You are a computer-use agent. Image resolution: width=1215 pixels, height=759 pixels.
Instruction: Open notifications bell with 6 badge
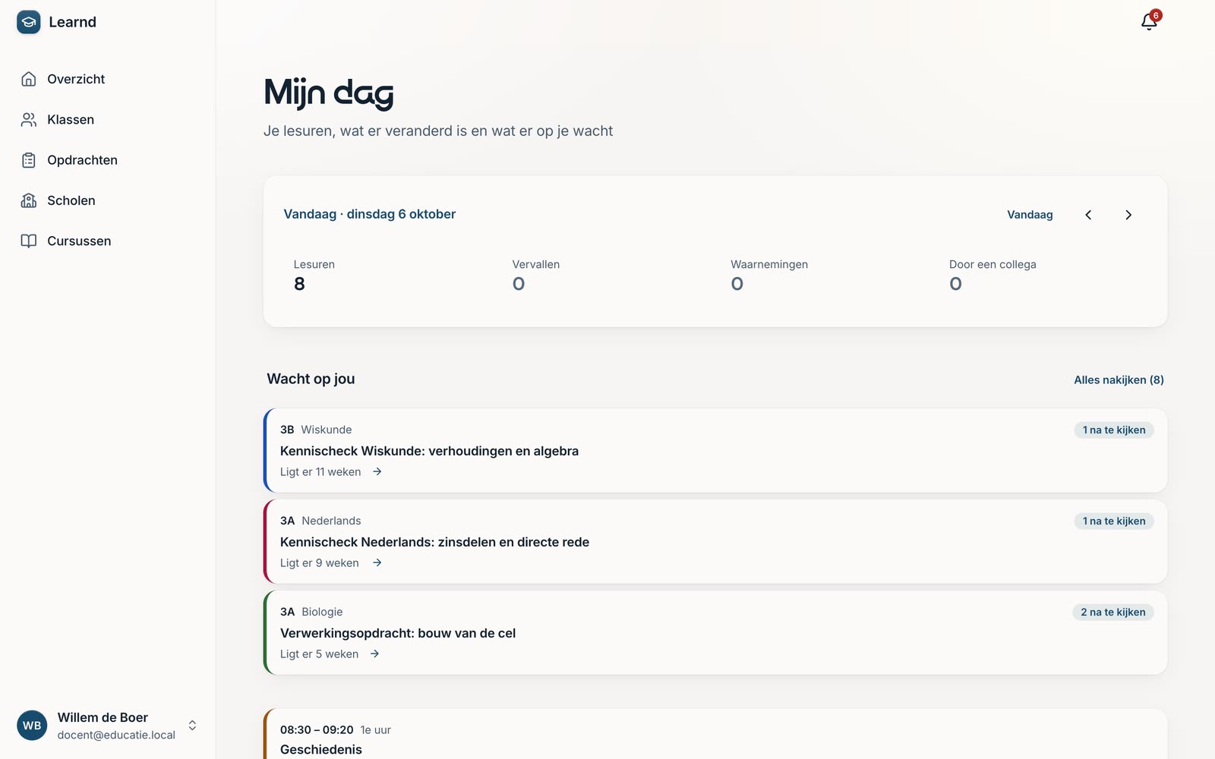1150,21
